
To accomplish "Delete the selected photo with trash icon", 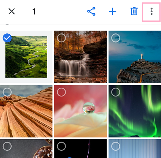I will click(134, 11).
